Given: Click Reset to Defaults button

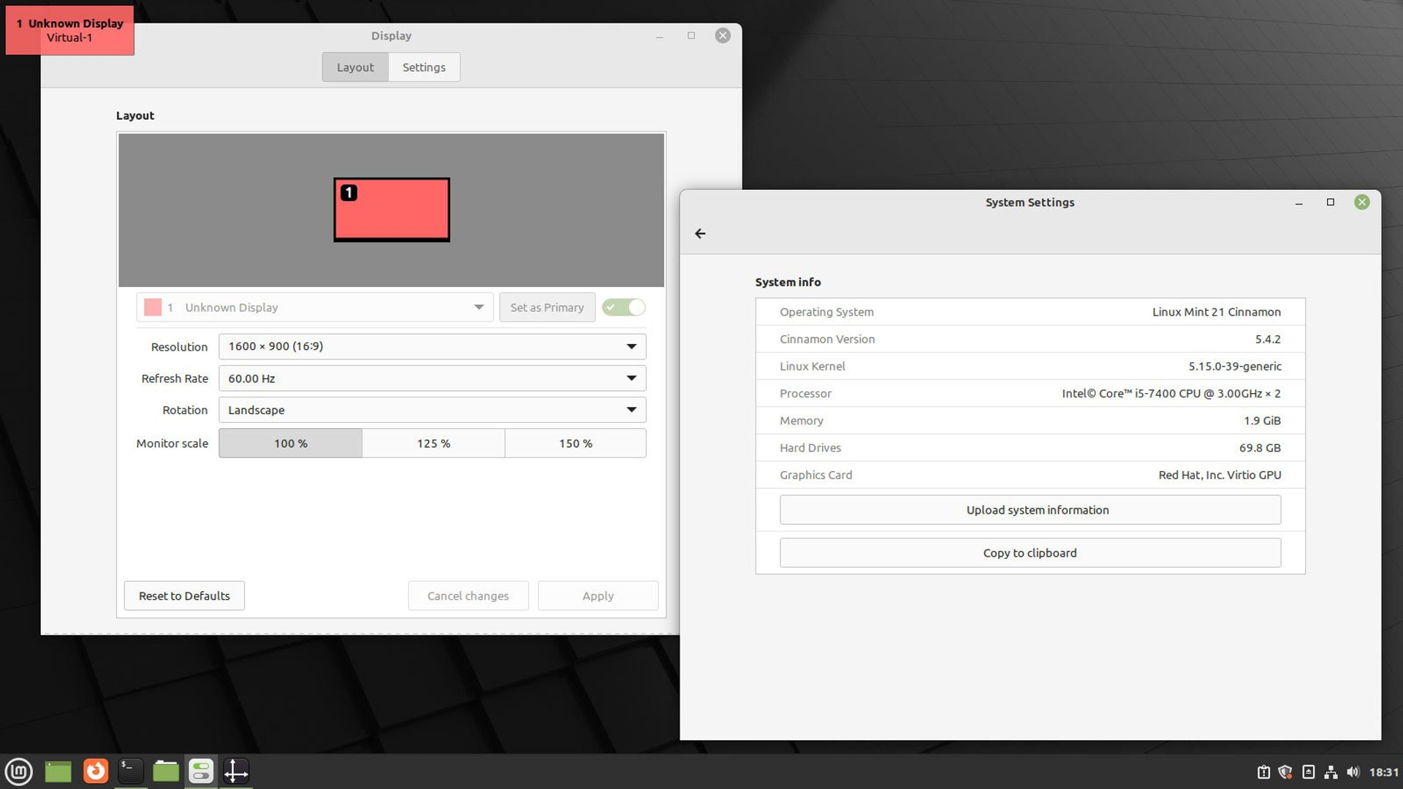Looking at the screenshot, I should pos(184,596).
